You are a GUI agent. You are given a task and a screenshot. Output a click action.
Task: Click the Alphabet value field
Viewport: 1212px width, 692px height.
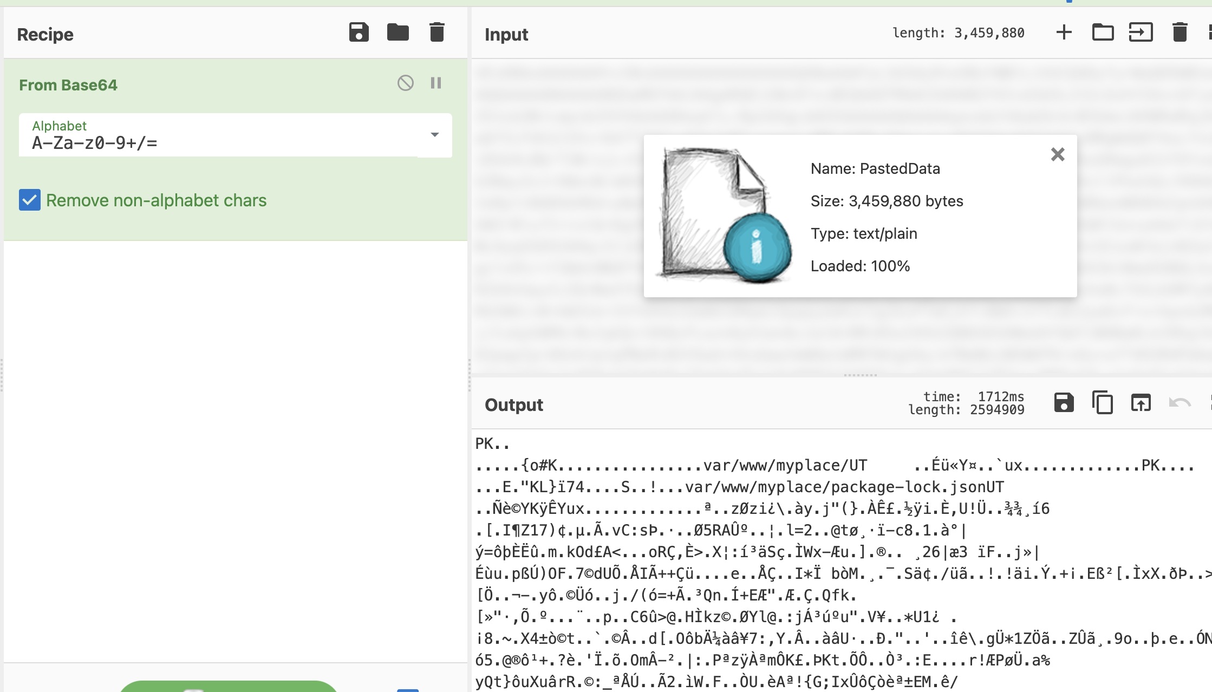pyautogui.click(x=217, y=143)
